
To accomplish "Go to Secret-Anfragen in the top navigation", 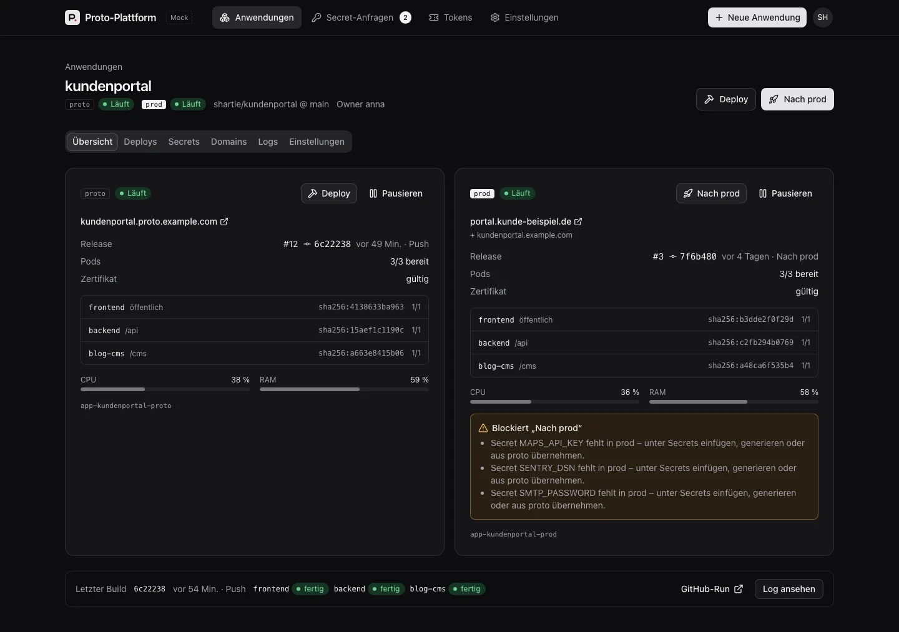I will (x=361, y=17).
